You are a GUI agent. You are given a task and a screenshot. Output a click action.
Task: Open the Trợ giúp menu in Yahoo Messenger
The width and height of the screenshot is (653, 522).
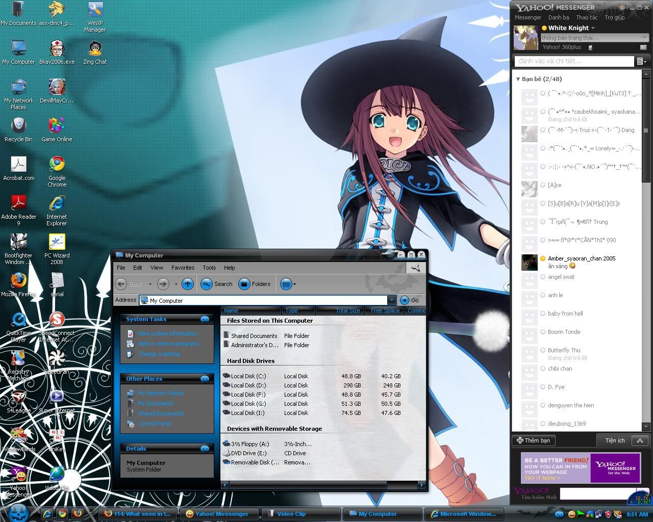point(615,17)
